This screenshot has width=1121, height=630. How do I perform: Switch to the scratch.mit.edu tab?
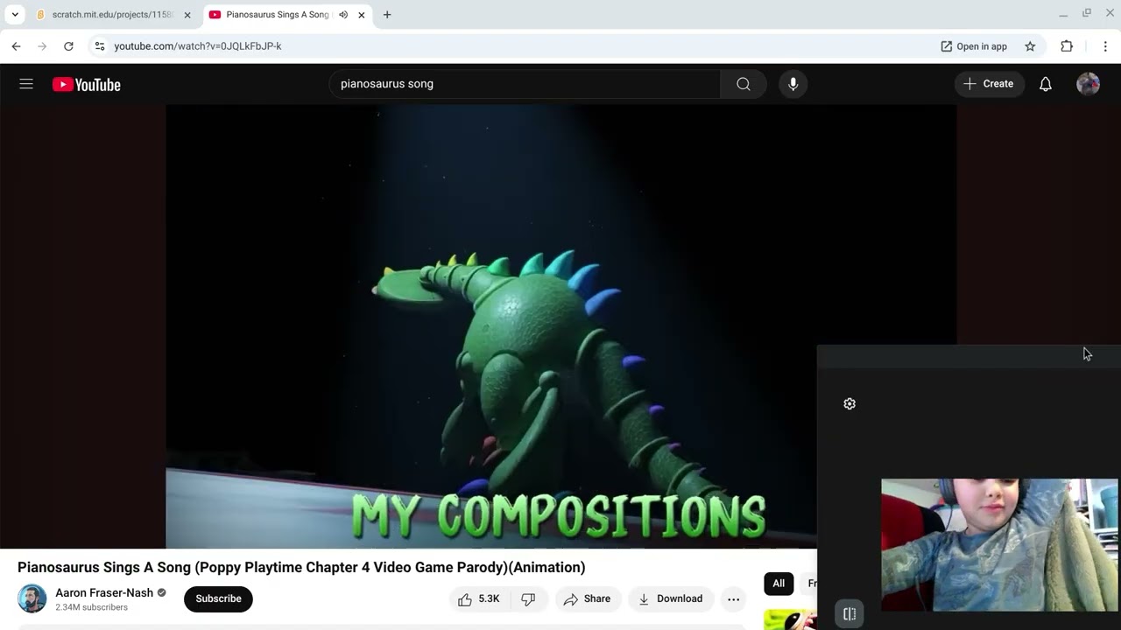tap(112, 15)
